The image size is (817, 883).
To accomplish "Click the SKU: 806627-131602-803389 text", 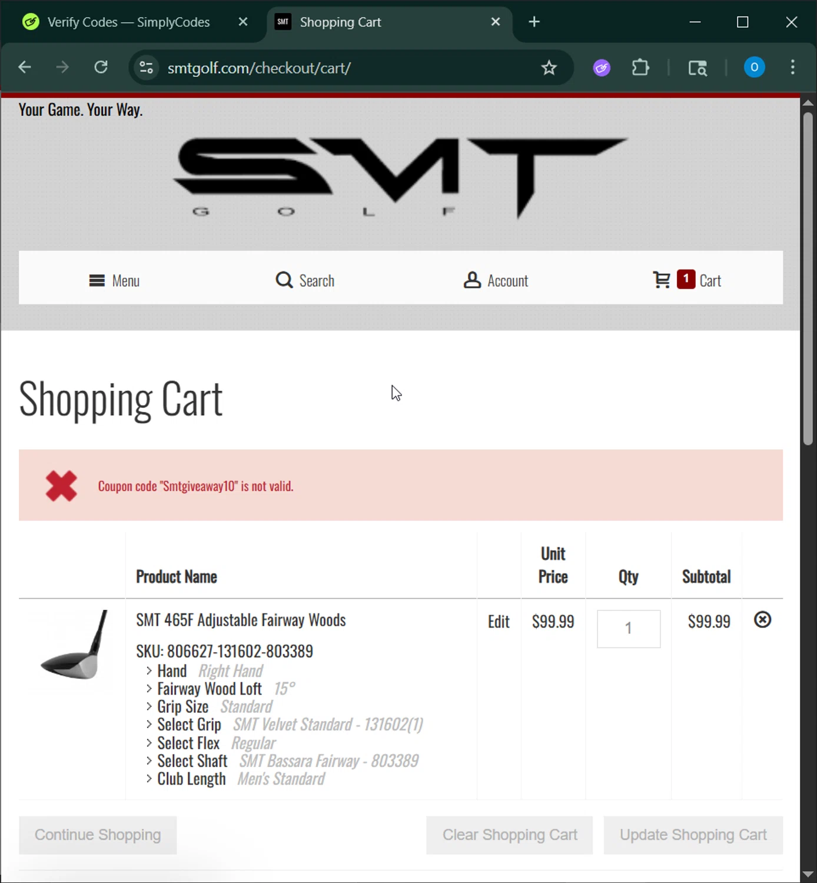I will [224, 652].
